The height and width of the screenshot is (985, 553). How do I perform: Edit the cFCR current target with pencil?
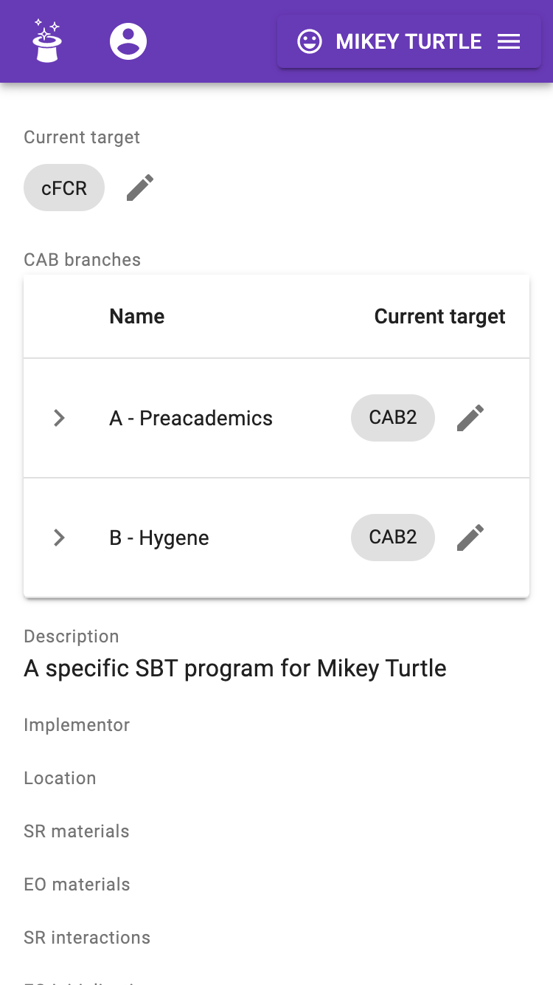point(140,188)
